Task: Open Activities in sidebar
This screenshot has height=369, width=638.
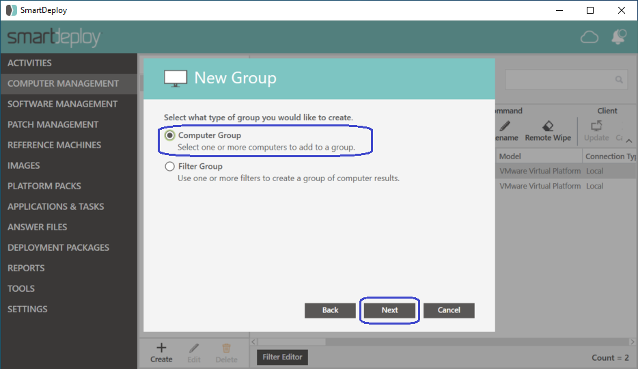Action: 69,63
